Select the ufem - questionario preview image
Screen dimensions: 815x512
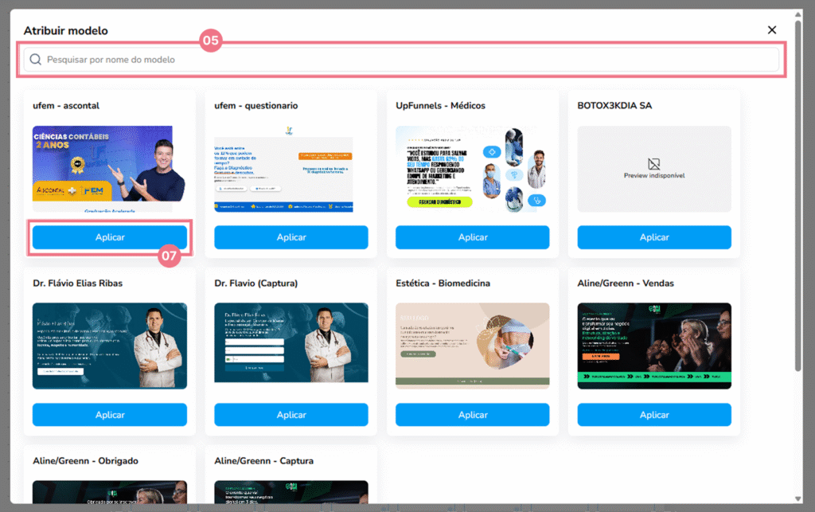click(291, 169)
